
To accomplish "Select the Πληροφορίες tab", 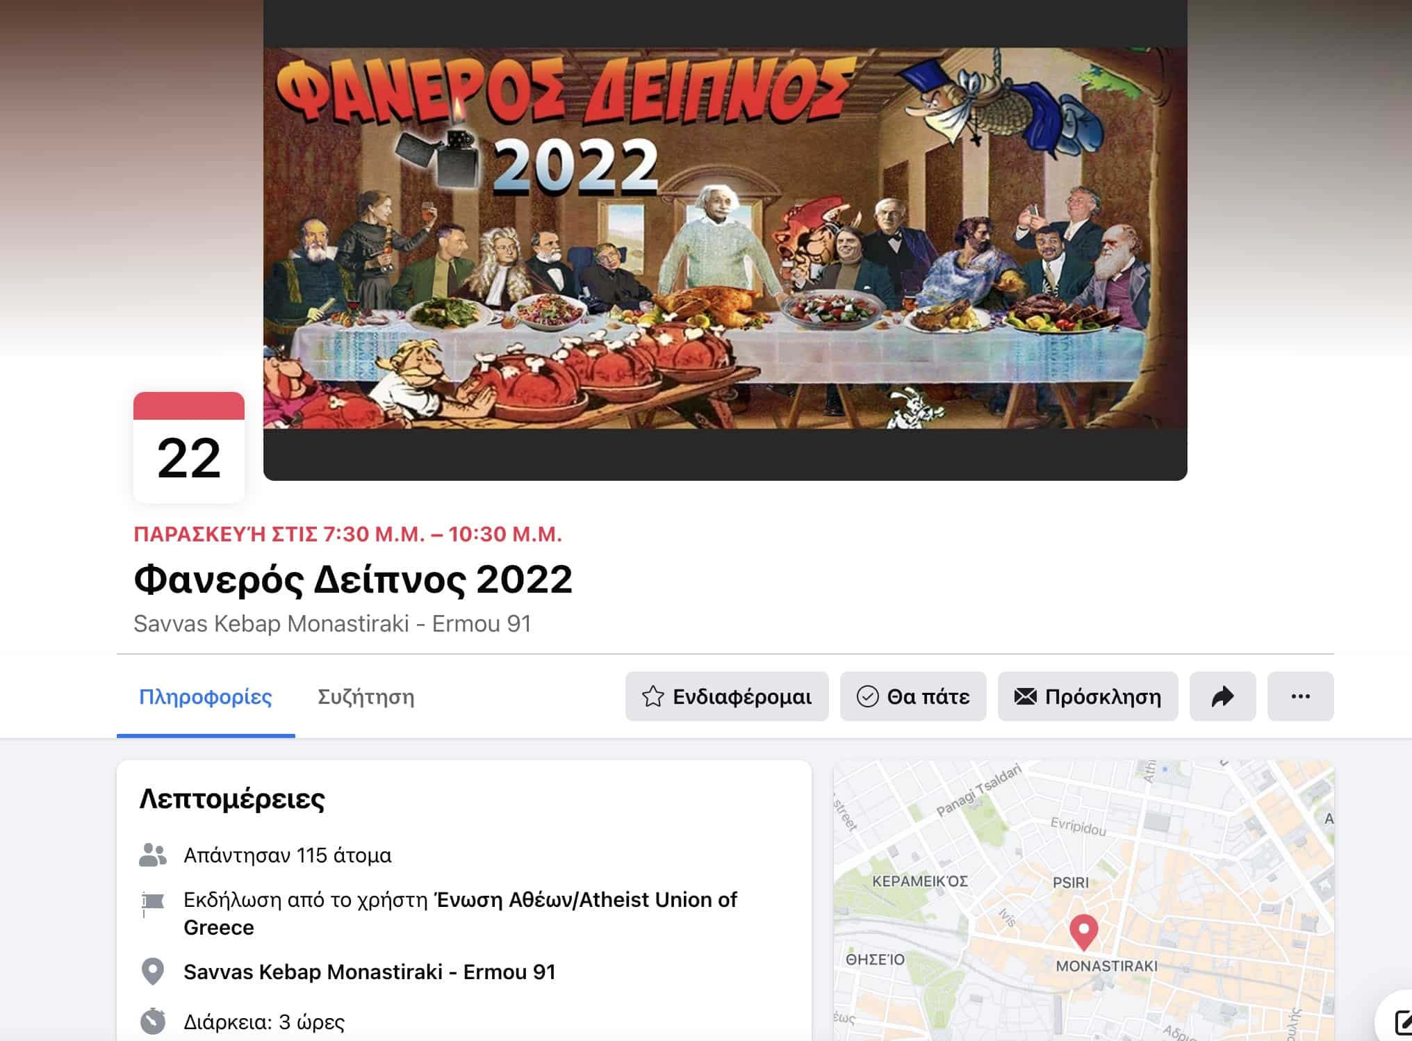I will (x=206, y=697).
